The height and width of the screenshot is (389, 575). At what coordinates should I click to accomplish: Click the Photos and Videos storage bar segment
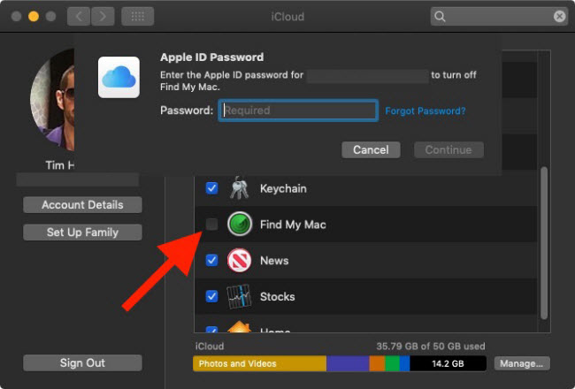(x=259, y=363)
